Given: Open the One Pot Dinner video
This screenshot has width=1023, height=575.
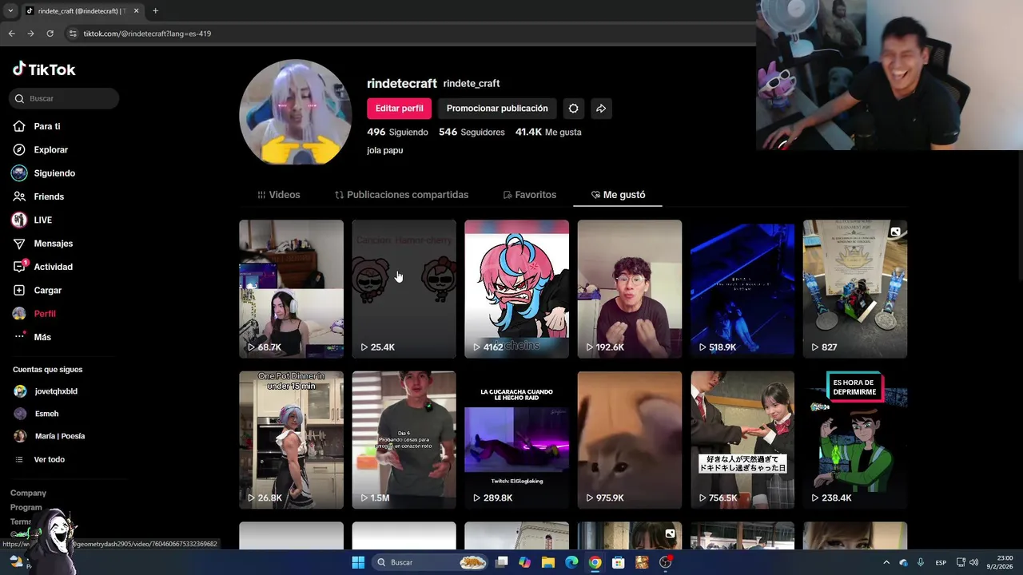Looking at the screenshot, I should tap(291, 440).
